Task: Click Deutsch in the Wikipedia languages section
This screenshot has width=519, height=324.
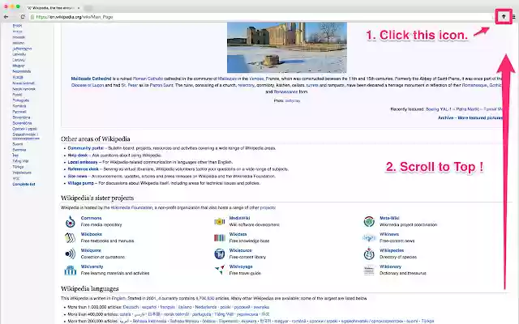Action: [131, 307]
